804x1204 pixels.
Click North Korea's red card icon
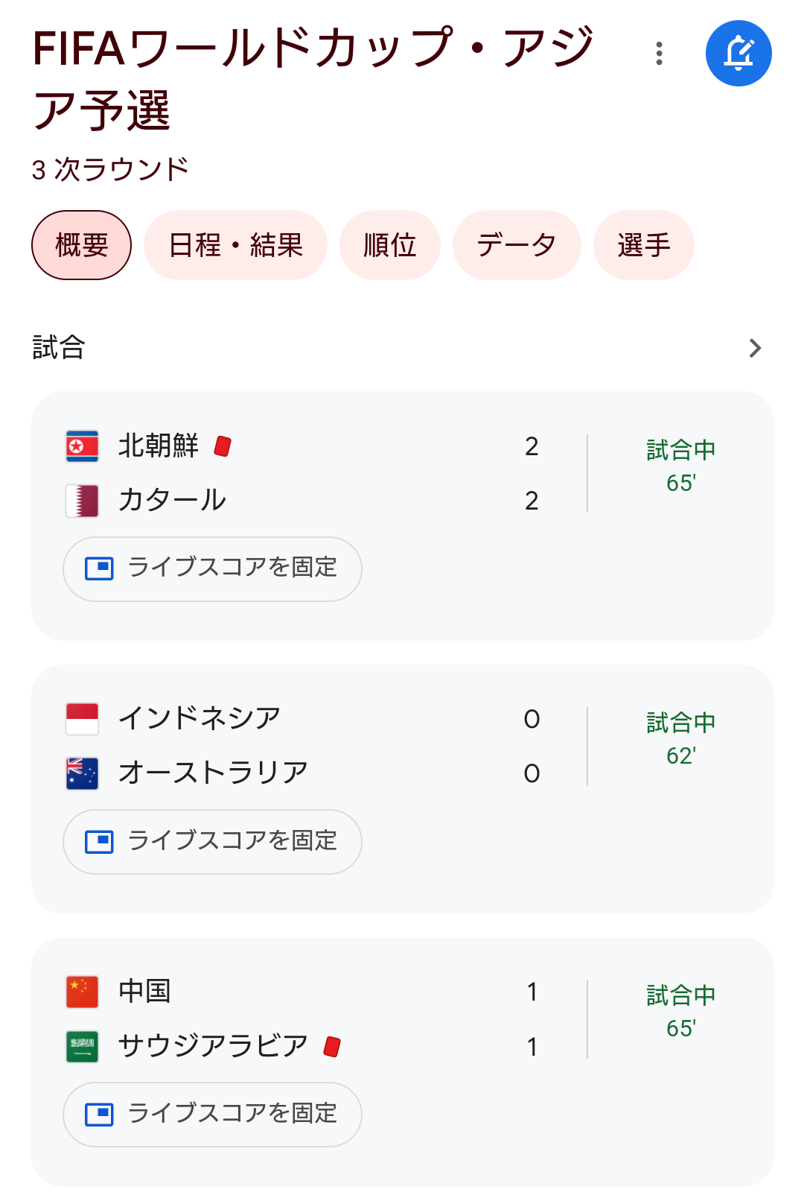point(223,446)
